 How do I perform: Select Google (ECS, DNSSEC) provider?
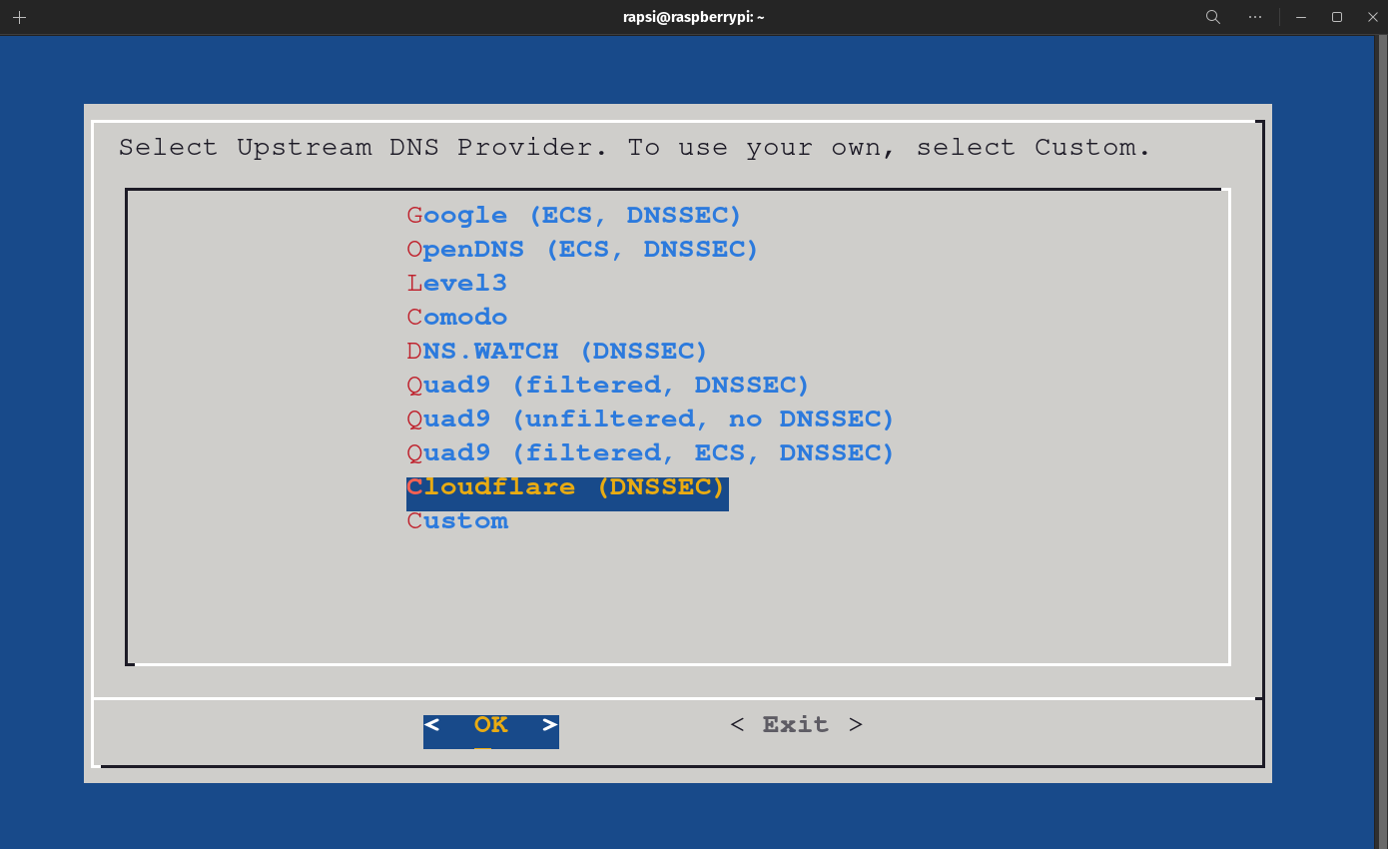coord(574,216)
